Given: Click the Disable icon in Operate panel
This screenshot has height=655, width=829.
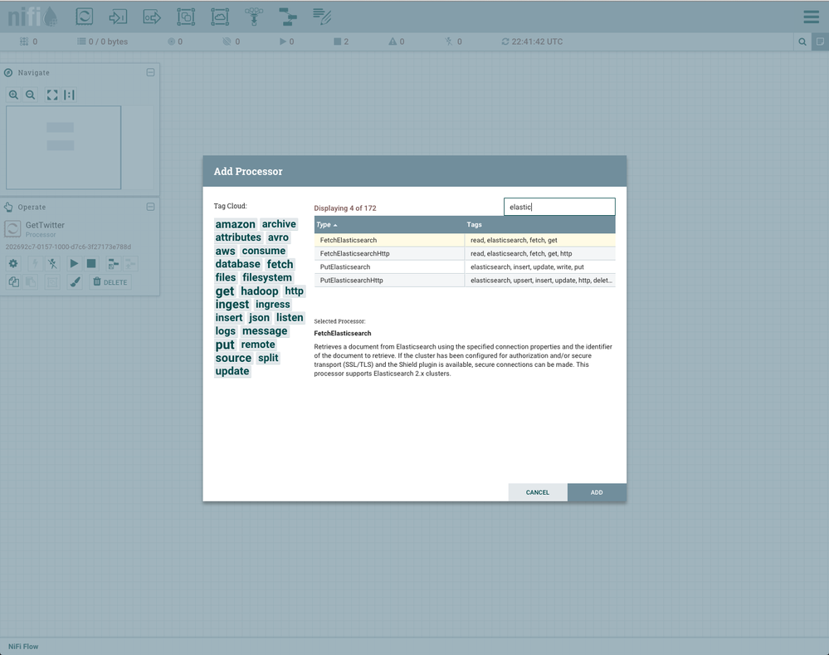Looking at the screenshot, I should (52, 263).
